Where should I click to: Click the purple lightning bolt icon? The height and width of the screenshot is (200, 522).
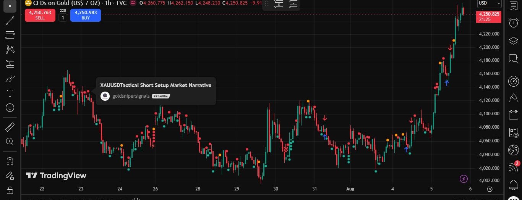point(464,179)
